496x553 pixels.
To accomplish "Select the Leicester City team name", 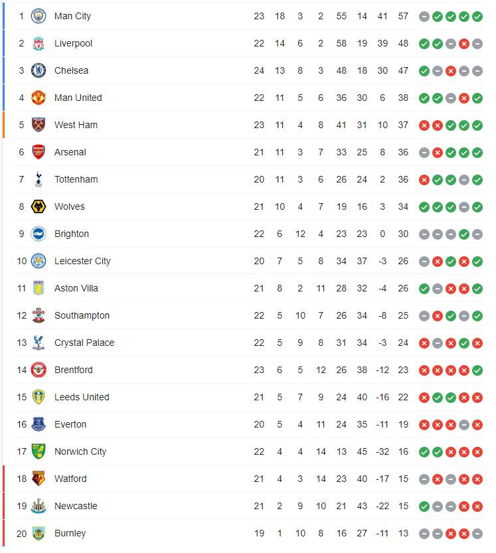I will tap(82, 261).
